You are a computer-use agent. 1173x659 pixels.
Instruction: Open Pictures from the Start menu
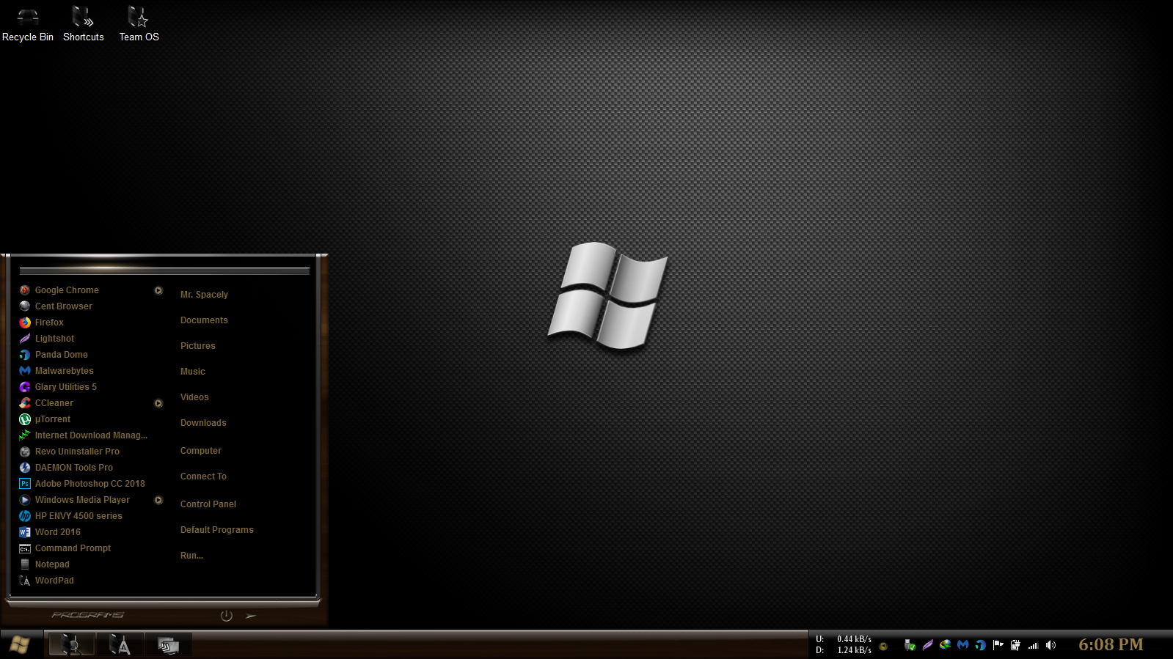pyautogui.click(x=198, y=346)
